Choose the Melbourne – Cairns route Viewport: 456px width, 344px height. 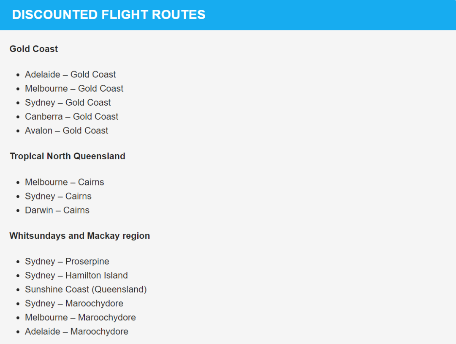[x=65, y=182]
